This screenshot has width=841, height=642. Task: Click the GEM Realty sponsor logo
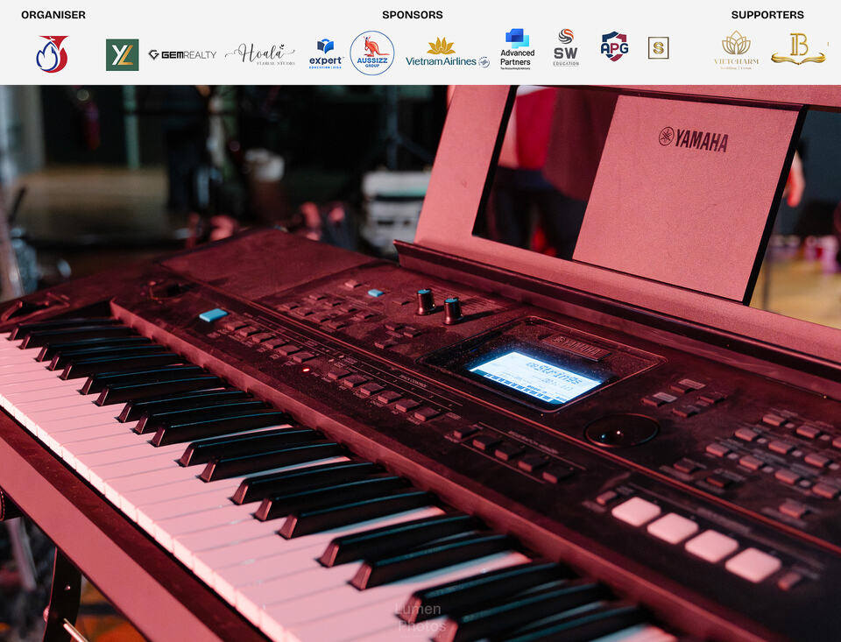pyautogui.click(x=182, y=54)
